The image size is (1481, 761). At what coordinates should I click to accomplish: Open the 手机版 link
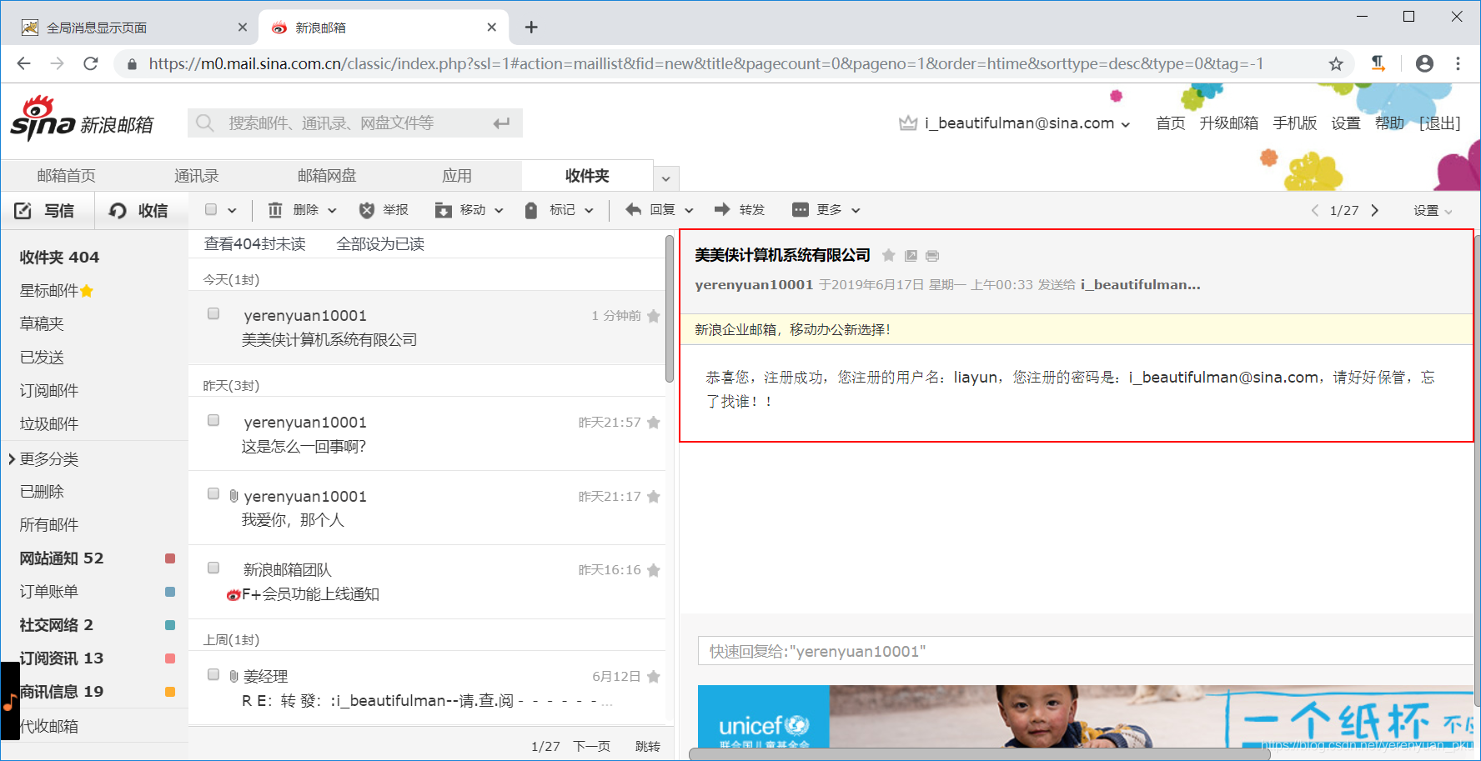tap(1295, 123)
